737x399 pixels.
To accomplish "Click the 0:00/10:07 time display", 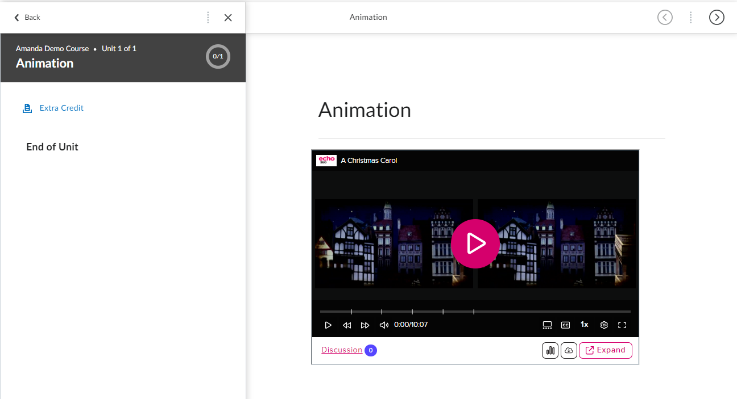I will point(411,325).
